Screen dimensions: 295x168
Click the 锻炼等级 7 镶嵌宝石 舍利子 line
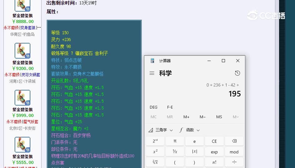[x=79, y=54]
